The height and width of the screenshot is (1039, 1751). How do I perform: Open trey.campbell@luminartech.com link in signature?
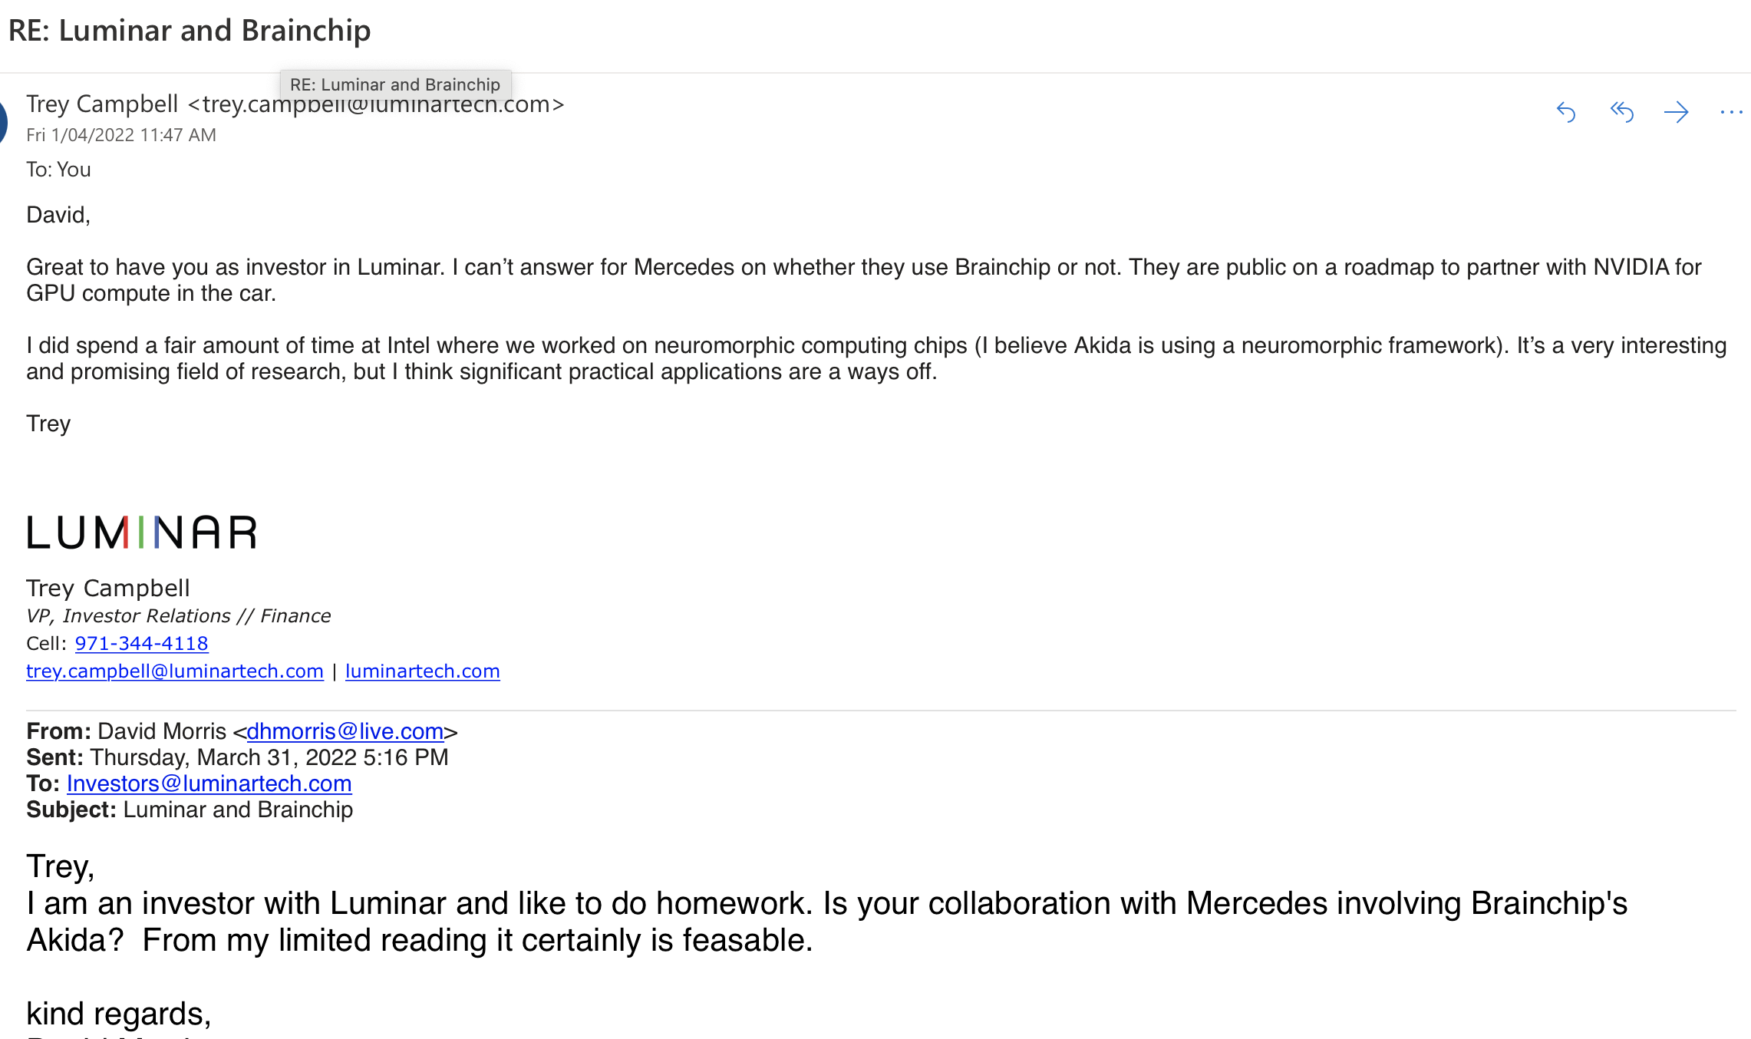coord(175,671)
